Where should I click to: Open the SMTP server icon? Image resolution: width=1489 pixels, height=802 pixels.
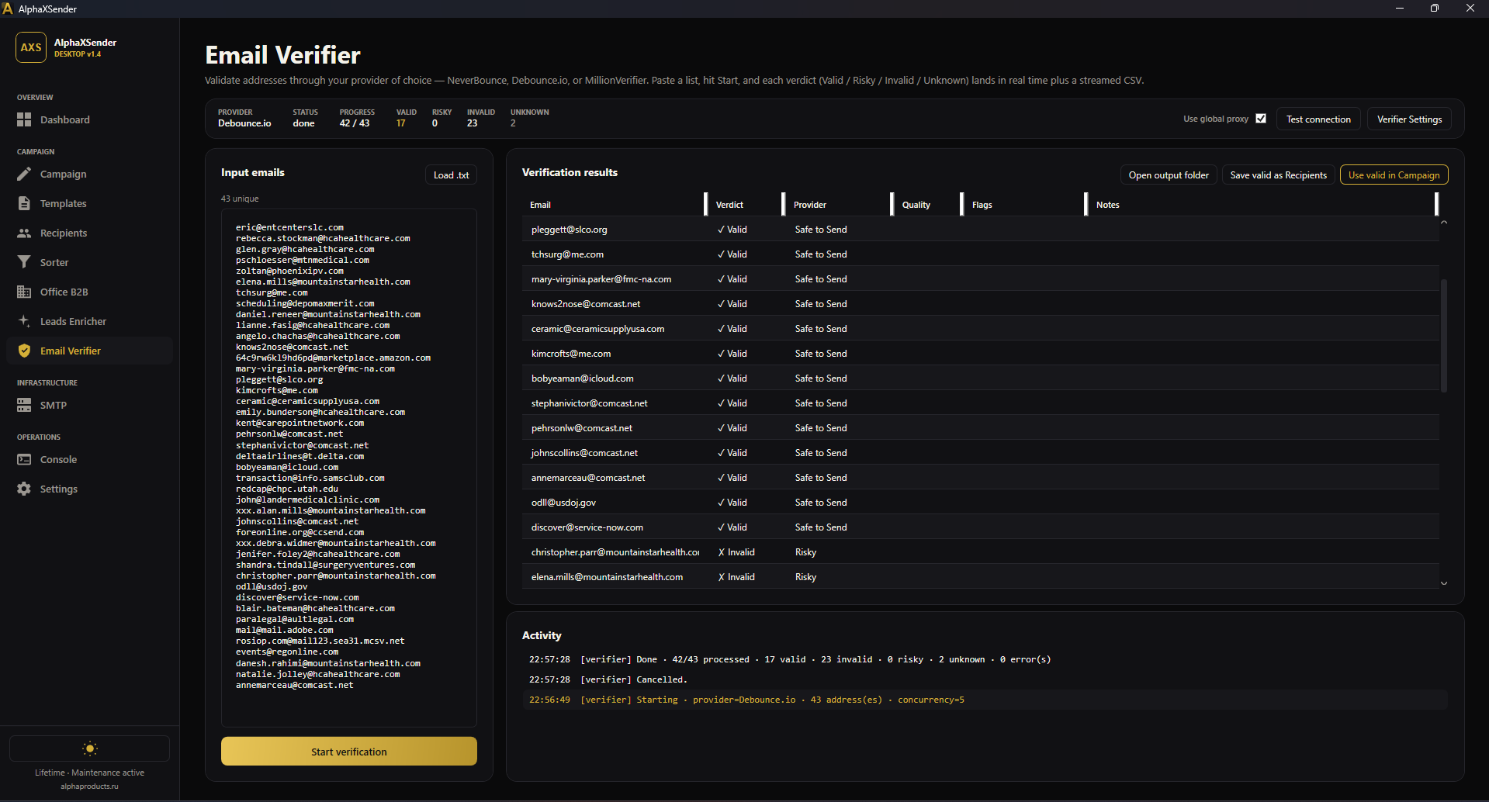24,405
